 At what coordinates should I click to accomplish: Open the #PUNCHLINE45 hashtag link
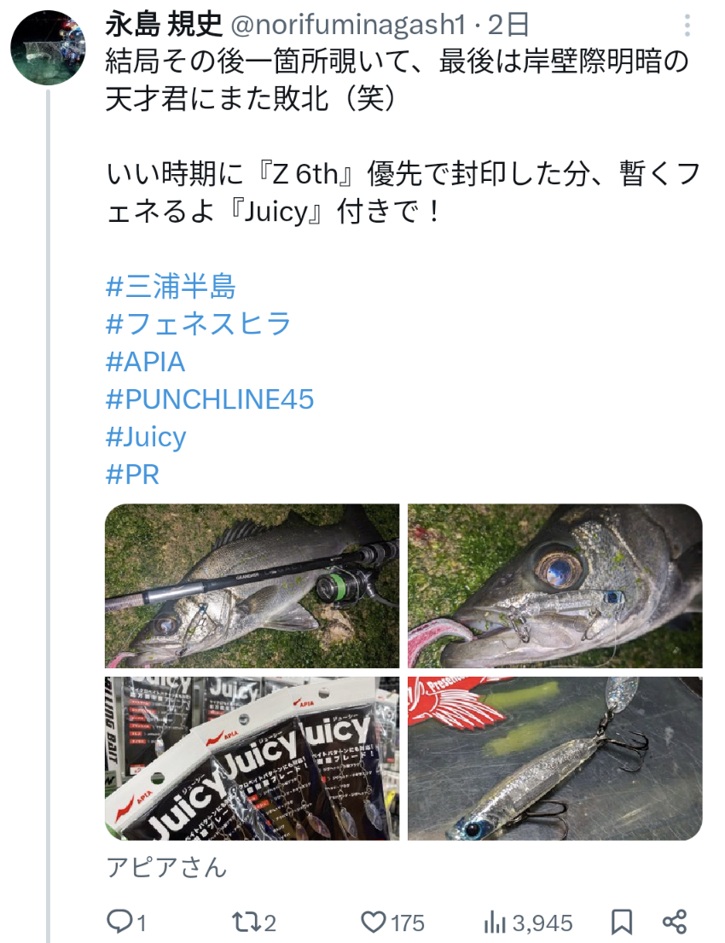[x=210, y=399]
